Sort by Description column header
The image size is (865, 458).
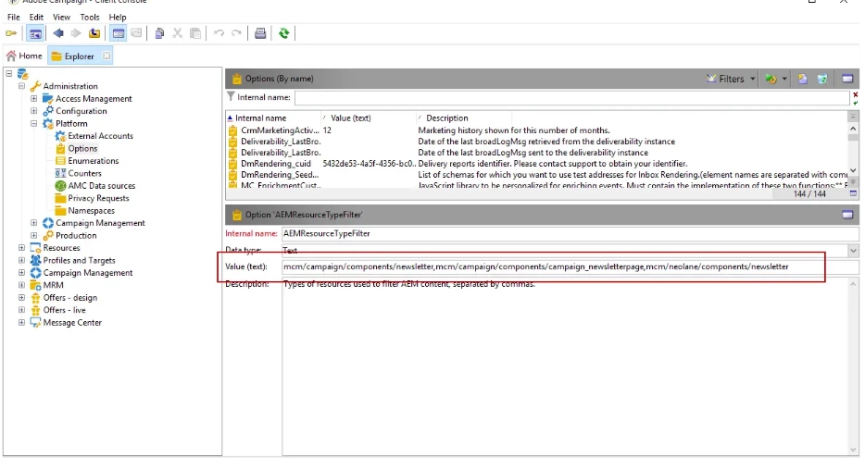[x=464, y=118]
